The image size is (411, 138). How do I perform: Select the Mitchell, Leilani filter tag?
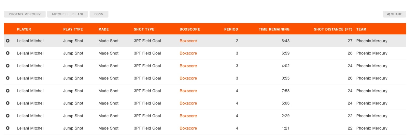tap(67, 14)
